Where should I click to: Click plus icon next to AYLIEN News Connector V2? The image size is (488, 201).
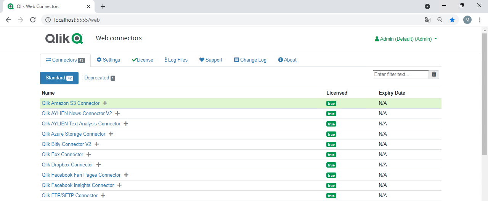click(117, 114)
